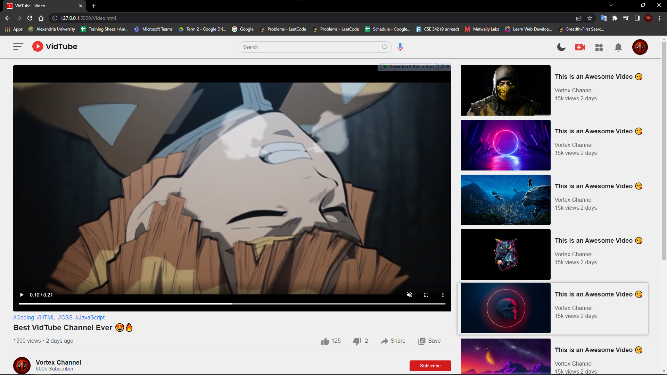
Task: Focus the Search input field
Action: [x=309, y=47]
